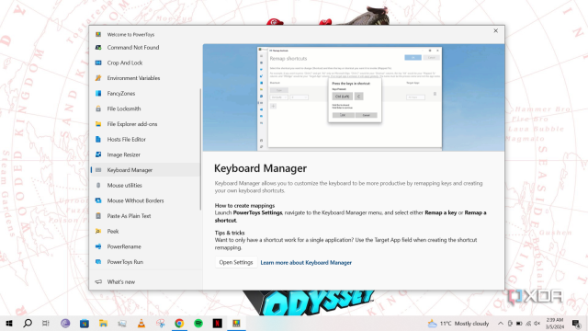Open Microsoft Store from taskbar
This screenshot has width=588, height=331.
click(x=85, y=323)
